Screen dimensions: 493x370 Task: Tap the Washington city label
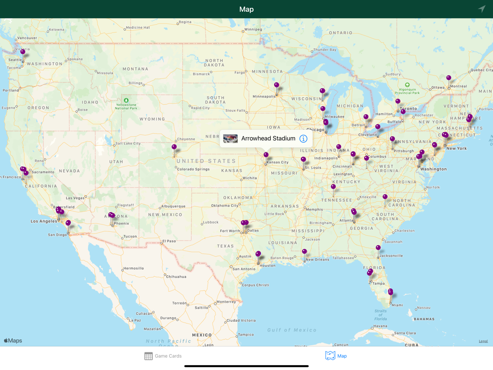[x=433, y=169]
